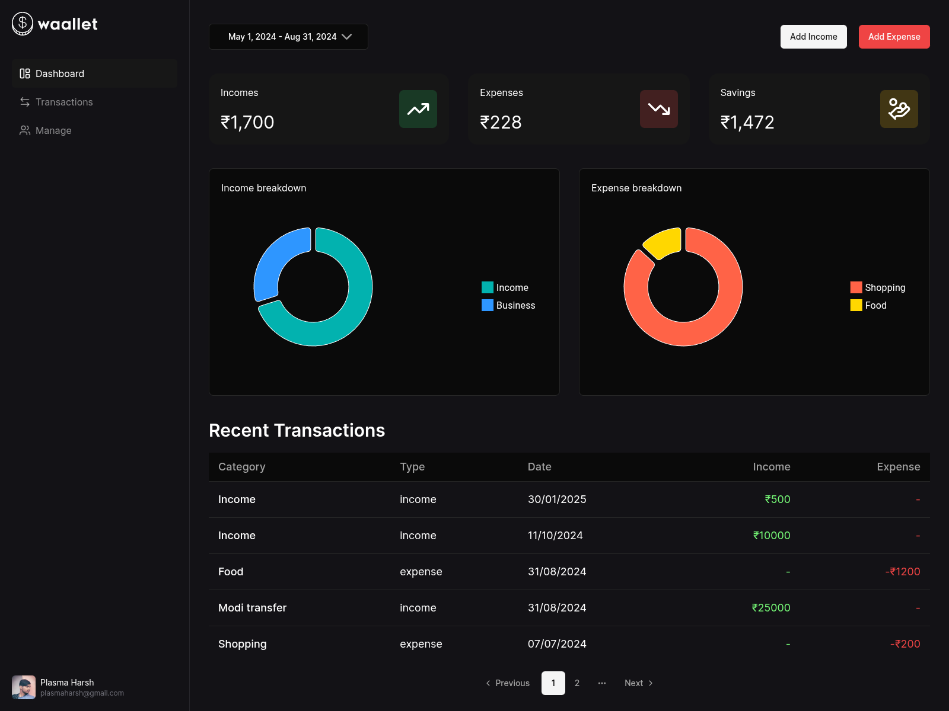Click the Add Expense button

(894, 37)
